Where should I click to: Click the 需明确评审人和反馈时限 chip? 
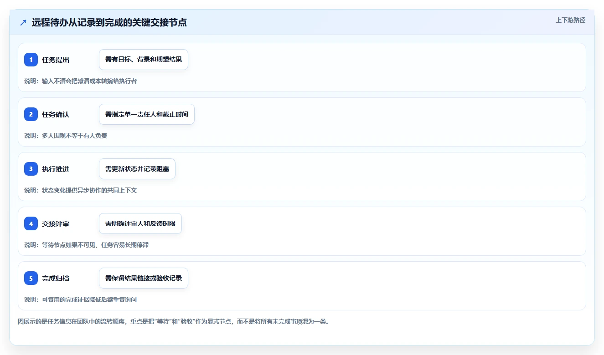[140, 223]
